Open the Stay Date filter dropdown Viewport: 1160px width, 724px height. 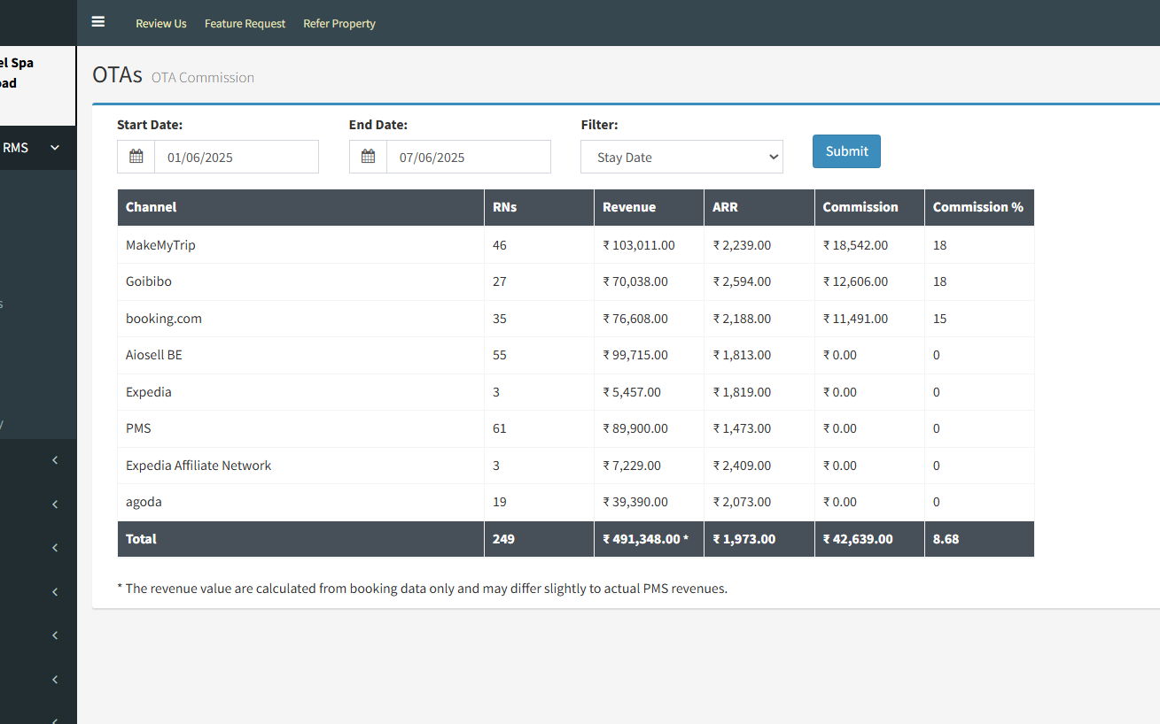[x=682, y=157]
